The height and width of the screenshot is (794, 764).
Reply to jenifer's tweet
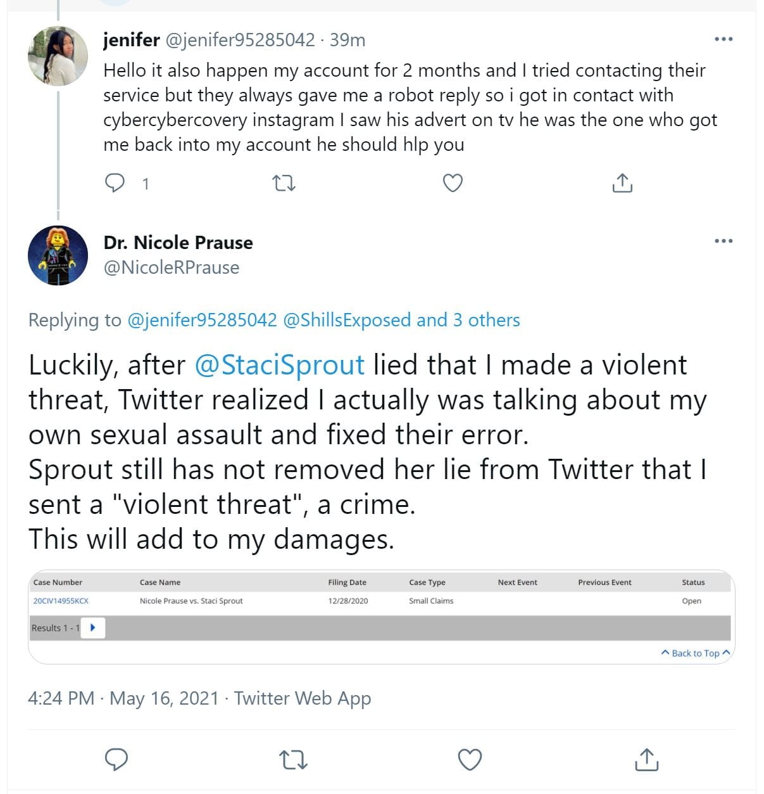(115, 183)
